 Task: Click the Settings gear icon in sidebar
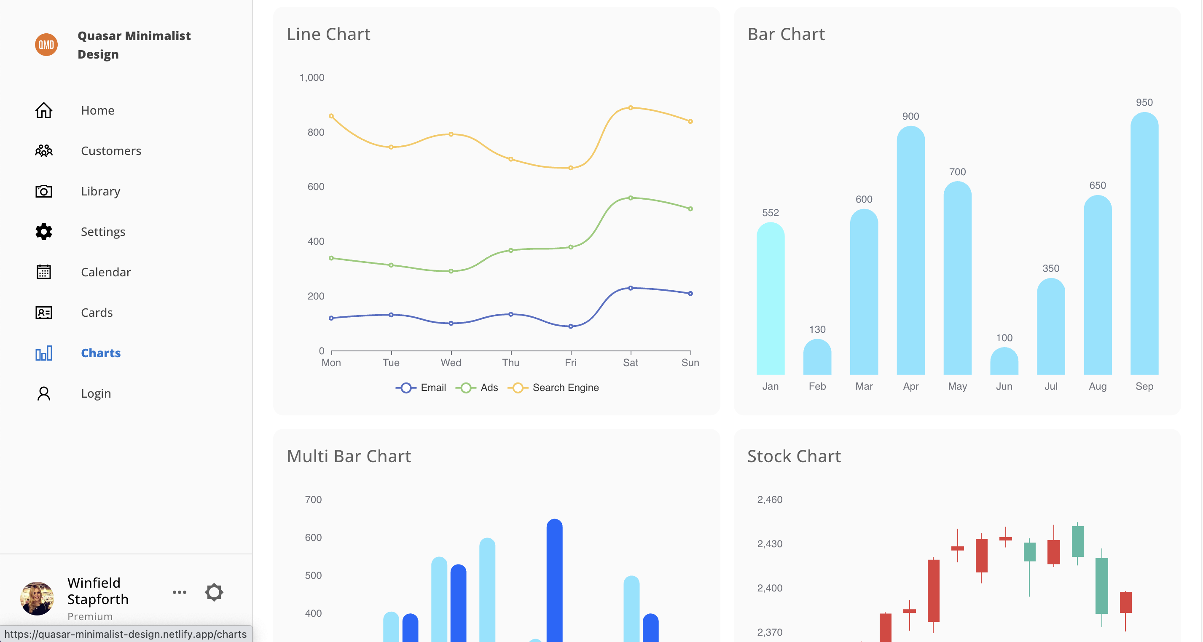pyautogui.click(x=44, y=232)
